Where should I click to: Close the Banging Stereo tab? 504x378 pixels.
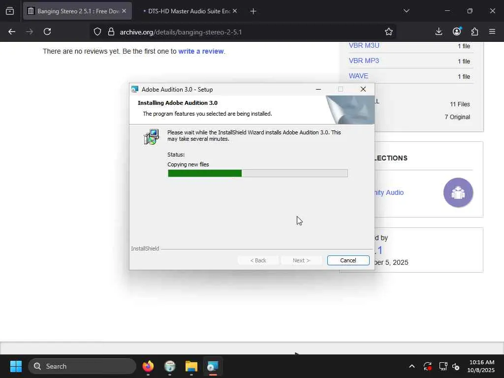pos(124,11)
